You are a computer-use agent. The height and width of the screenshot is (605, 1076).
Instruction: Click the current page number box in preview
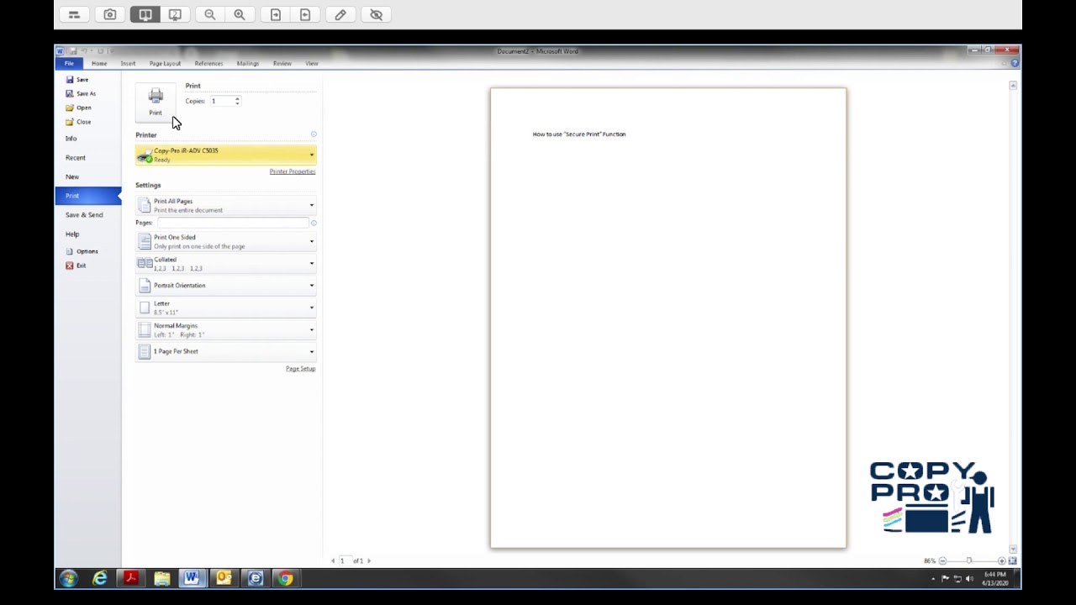pyautogui.click(x=344, y=560)
